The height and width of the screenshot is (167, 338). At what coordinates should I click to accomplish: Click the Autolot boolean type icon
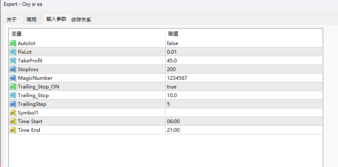pyautogui.click(x=13, y=43)
